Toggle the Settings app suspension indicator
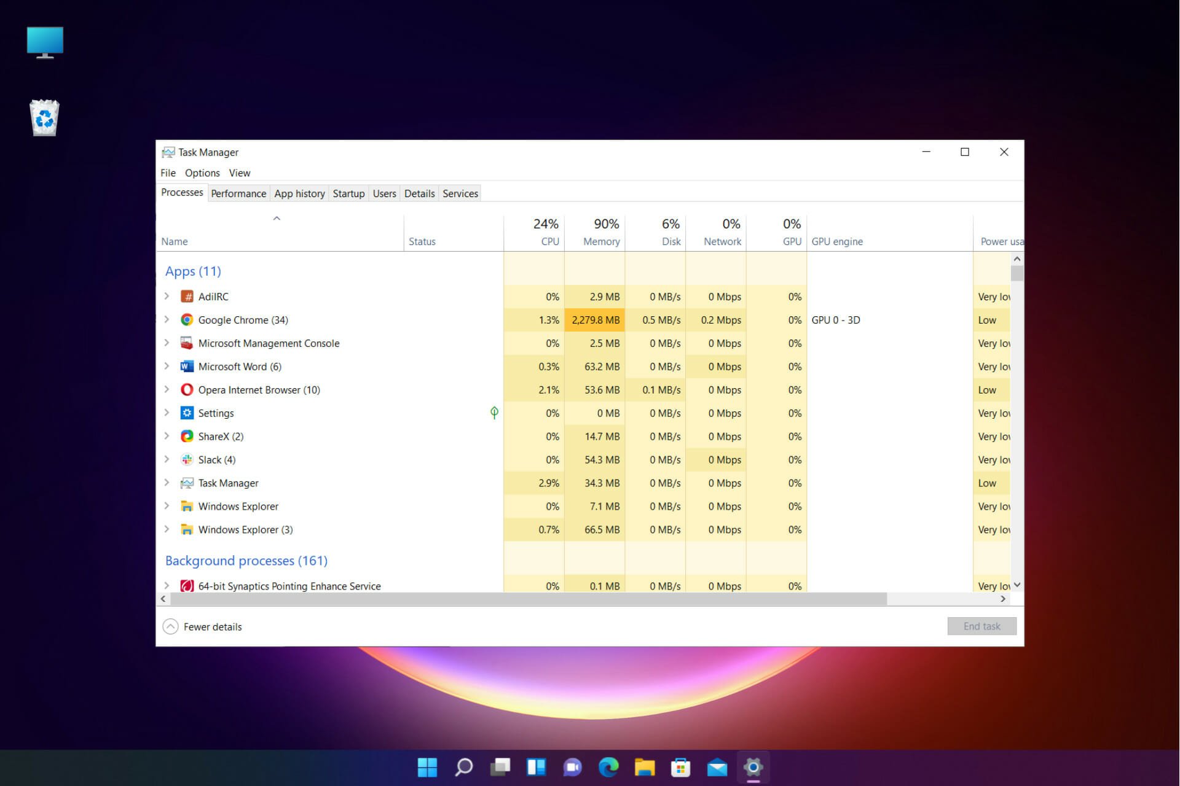Viewport: 1180px width, 786px height. tap(495, 412)
